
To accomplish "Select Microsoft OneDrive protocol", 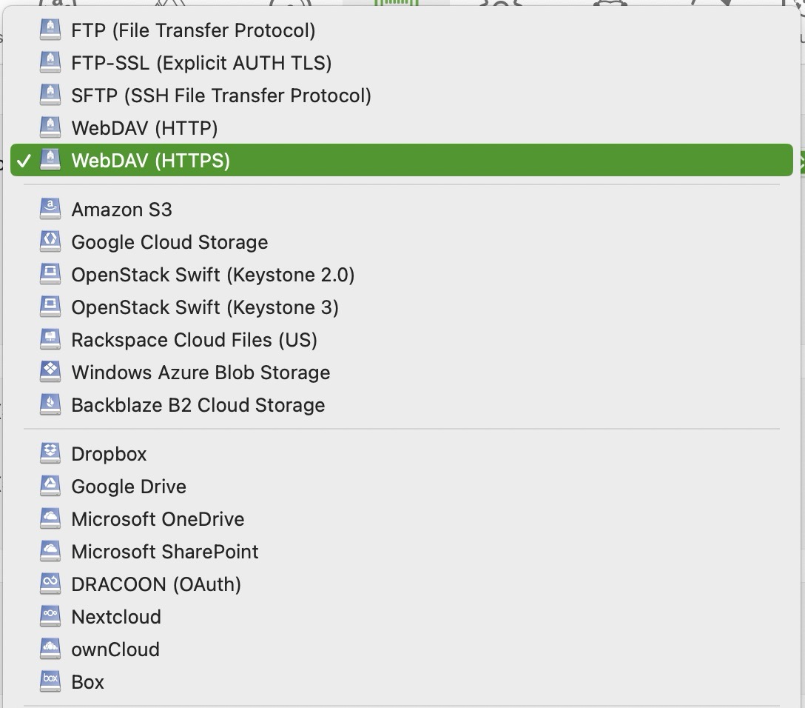I will [158, 519].
